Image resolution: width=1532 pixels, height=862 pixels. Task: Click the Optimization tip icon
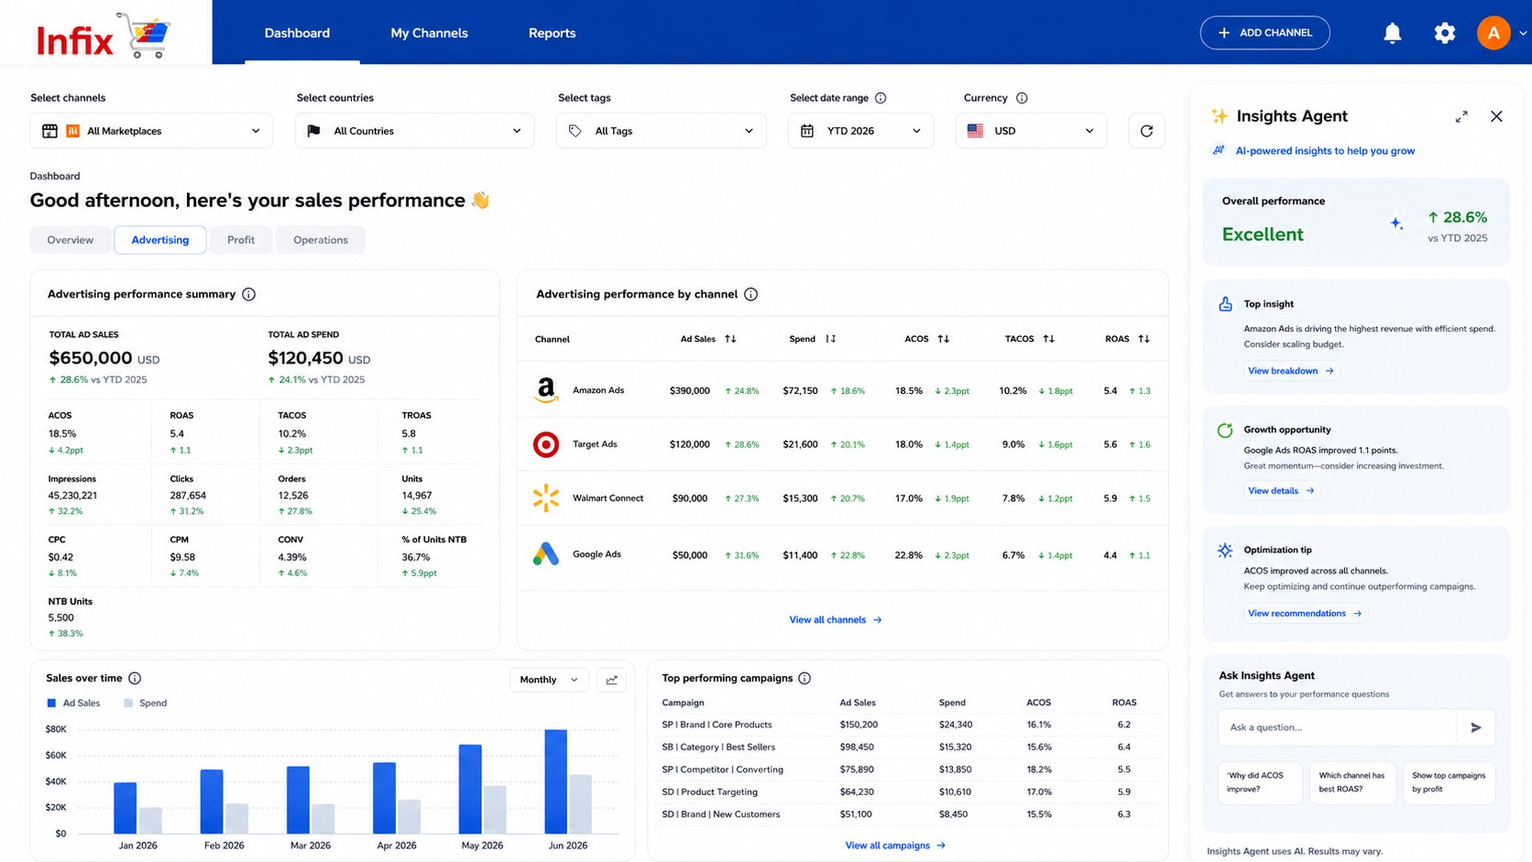pyautogui.click(x=1225, y=551)
